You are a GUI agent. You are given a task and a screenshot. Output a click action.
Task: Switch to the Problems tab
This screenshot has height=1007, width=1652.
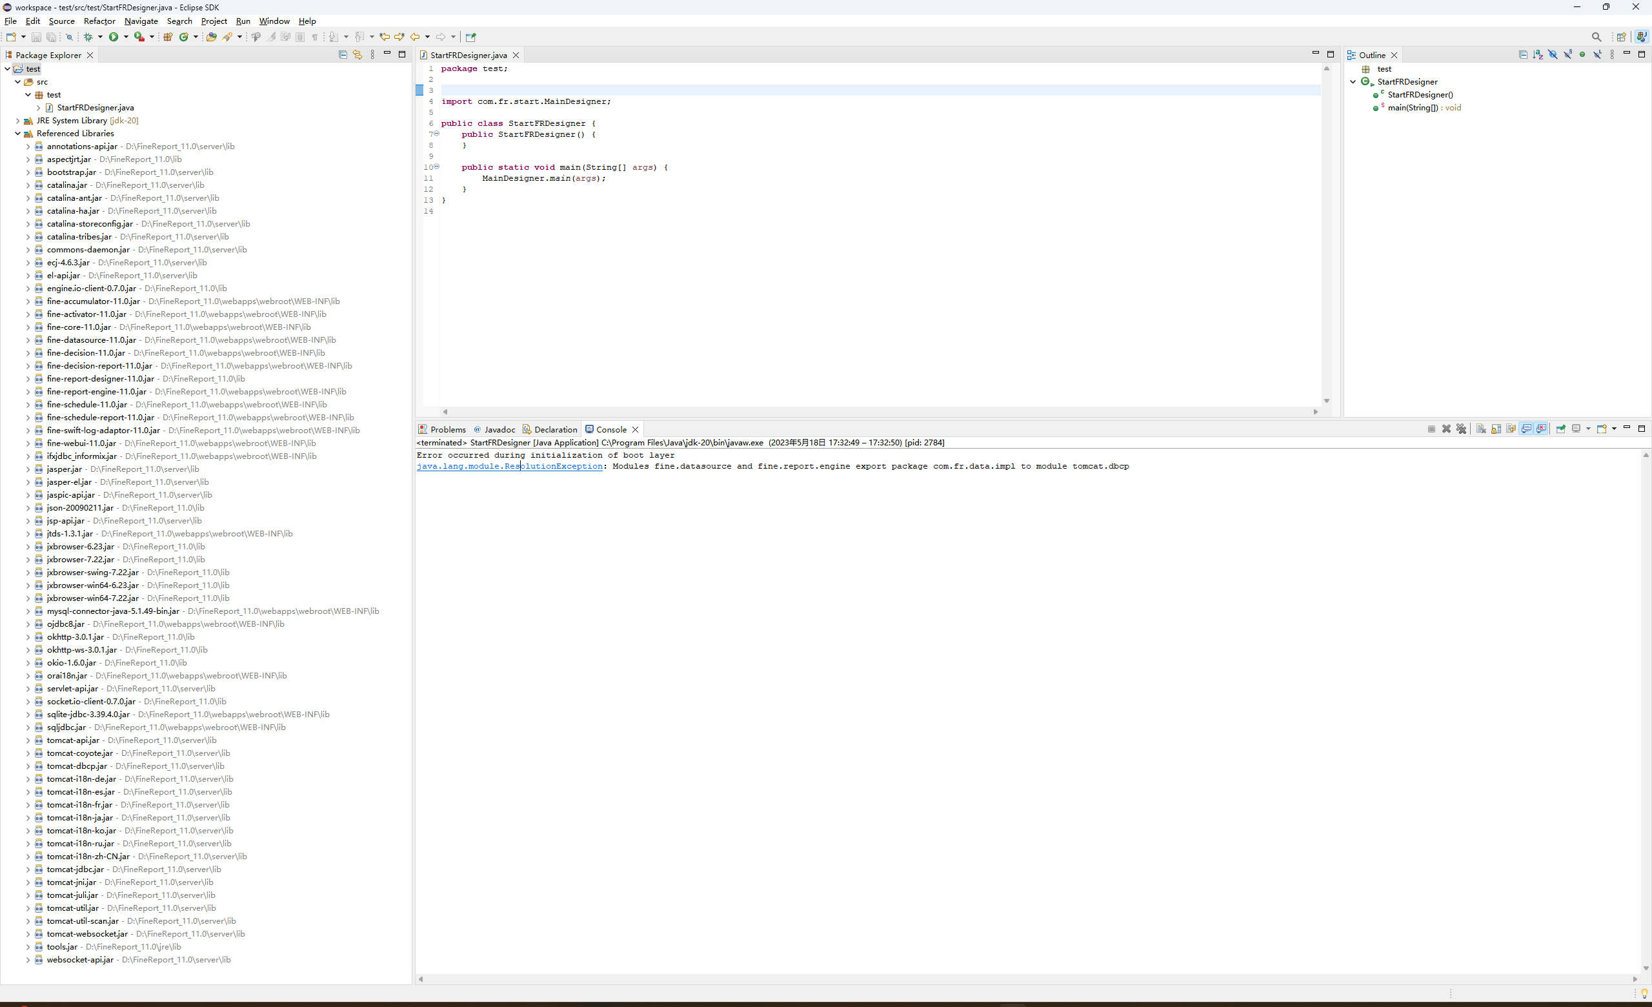click(x=442, y=429)
